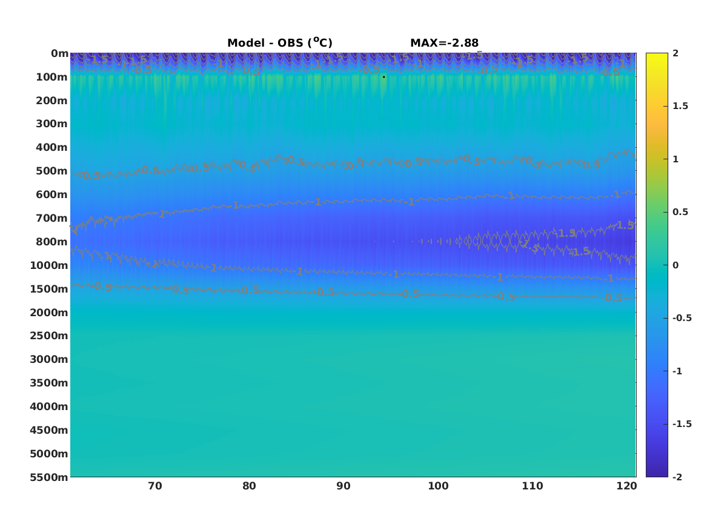
Task: Select the '4000m' depth tick label
Action: tap(48, 406)
